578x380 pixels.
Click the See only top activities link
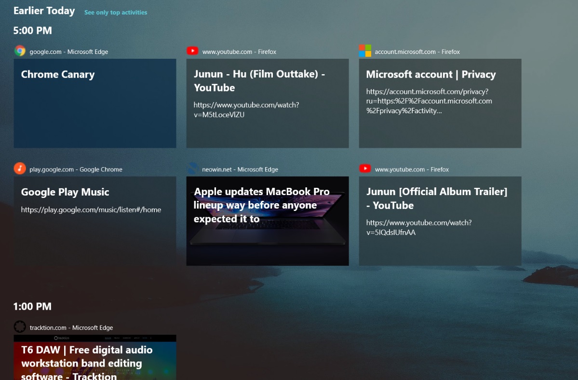(x=116, y=13)
